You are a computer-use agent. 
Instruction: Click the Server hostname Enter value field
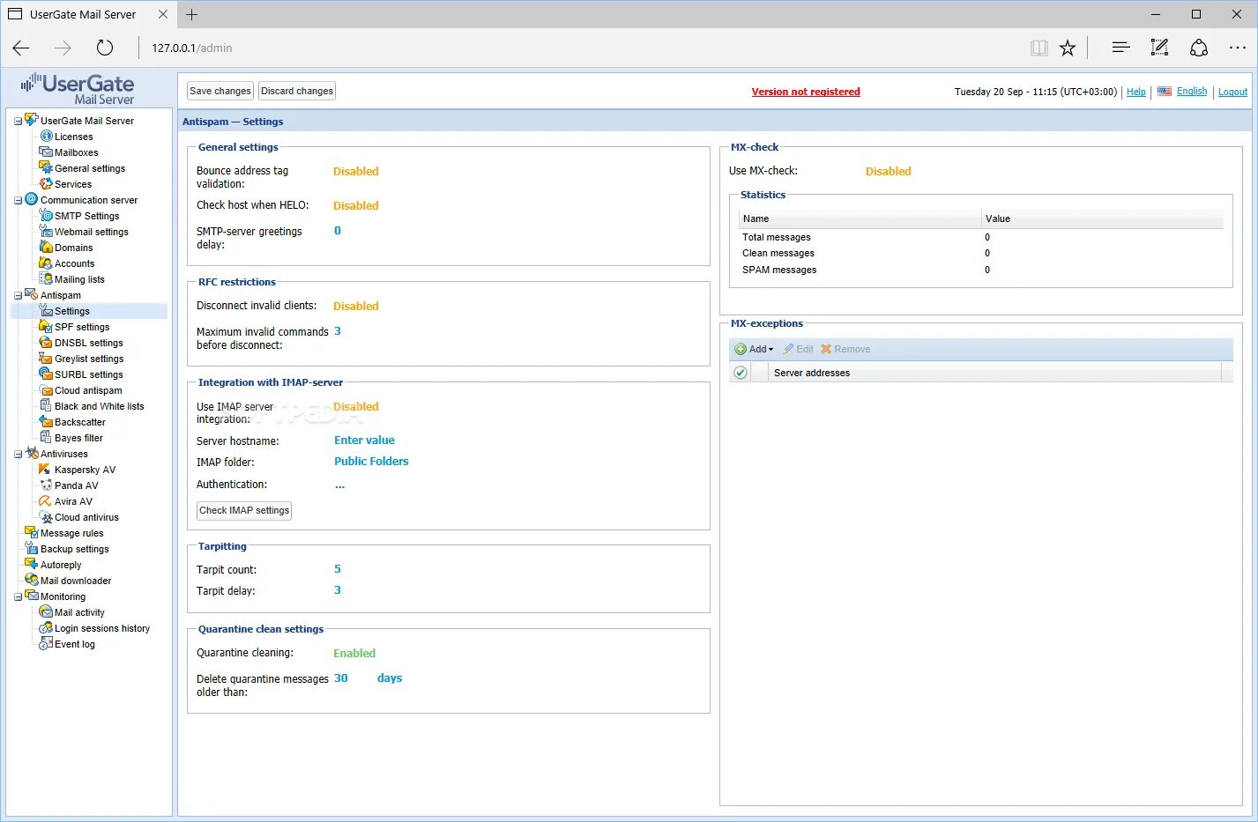pos(364,441)
